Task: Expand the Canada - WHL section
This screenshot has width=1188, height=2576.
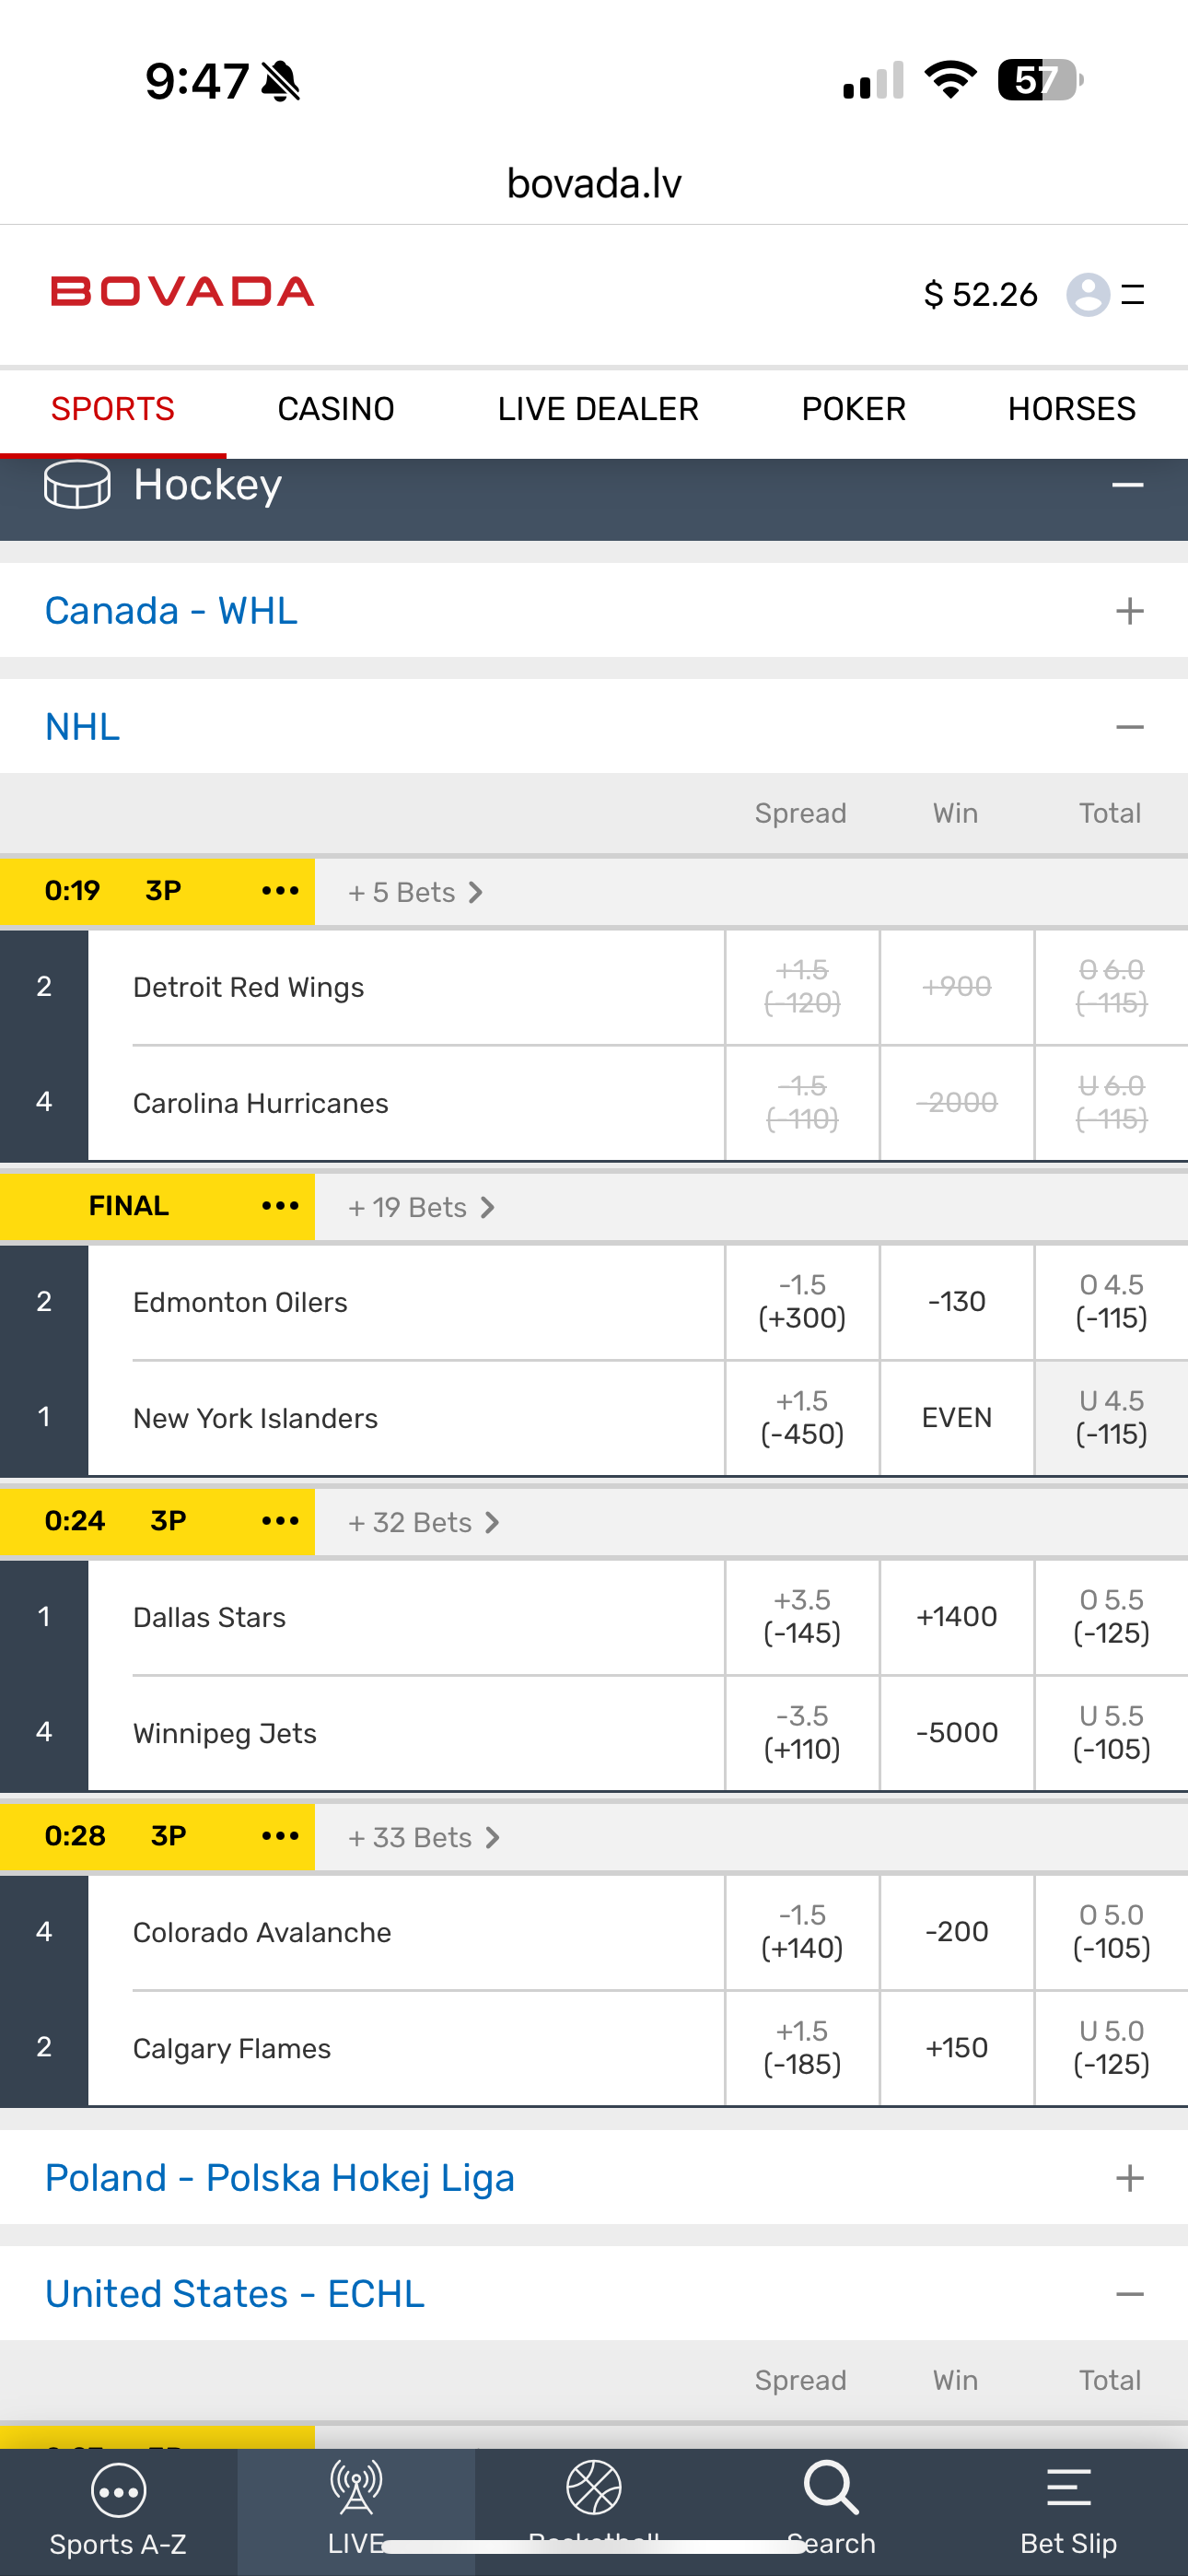Action: [x=1129, y=611]
